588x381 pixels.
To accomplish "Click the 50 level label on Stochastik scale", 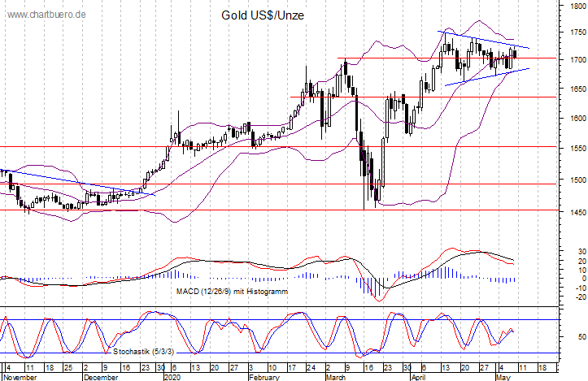I will [582, 337].
